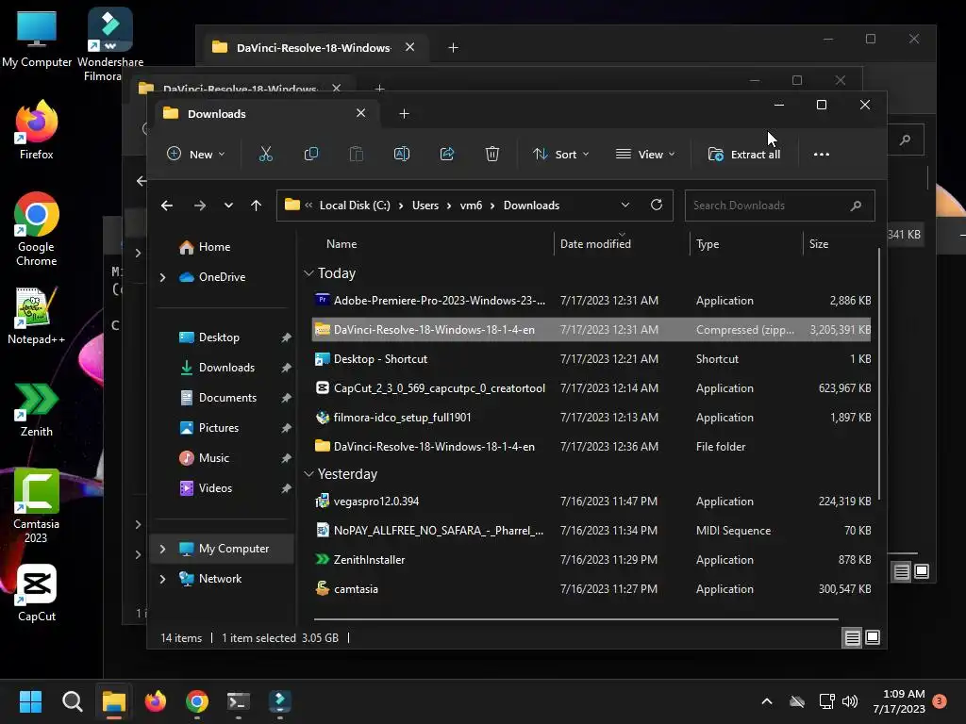
Task: Click the Windows Start button
Action: (x=30, y=701)
